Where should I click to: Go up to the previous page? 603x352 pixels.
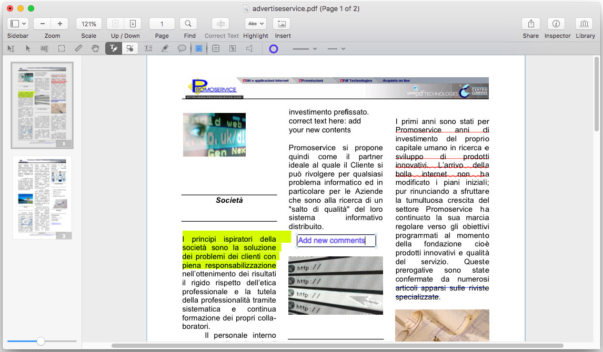(115, 24)
